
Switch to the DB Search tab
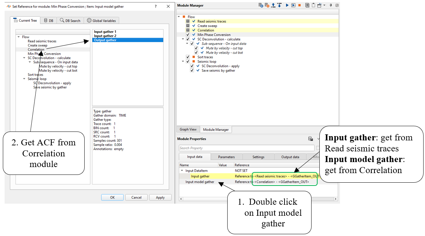click(70, 21)
